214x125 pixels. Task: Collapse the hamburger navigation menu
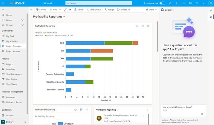(x=3, y=10)
